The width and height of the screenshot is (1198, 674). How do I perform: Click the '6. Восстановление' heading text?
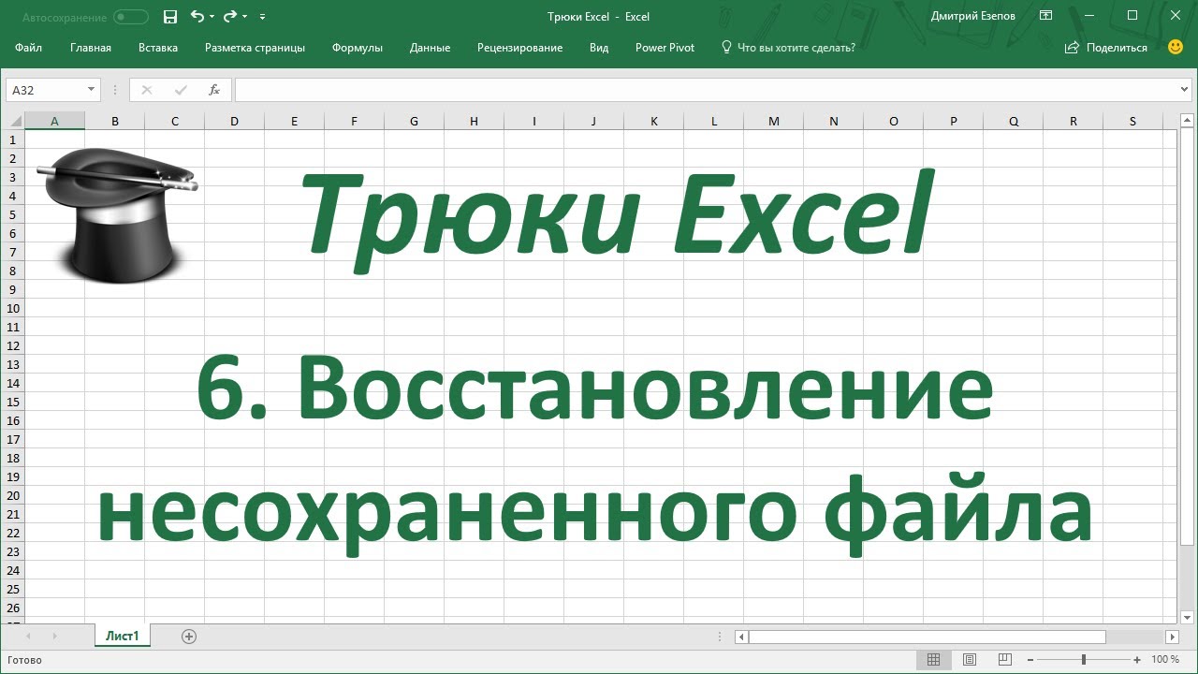[594, 389]
